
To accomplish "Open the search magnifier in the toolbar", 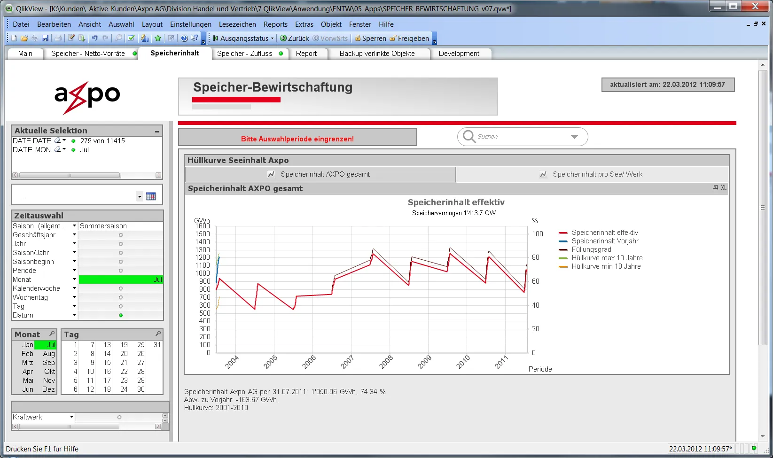I will (x=119, y=38).
